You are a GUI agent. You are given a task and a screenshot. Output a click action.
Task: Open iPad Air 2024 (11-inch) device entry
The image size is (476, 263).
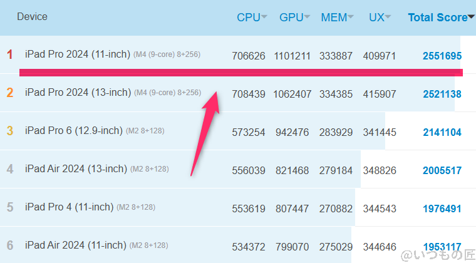click(76, 245)
